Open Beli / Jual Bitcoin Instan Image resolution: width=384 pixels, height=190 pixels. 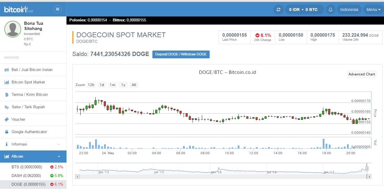[x=33, y=70]
